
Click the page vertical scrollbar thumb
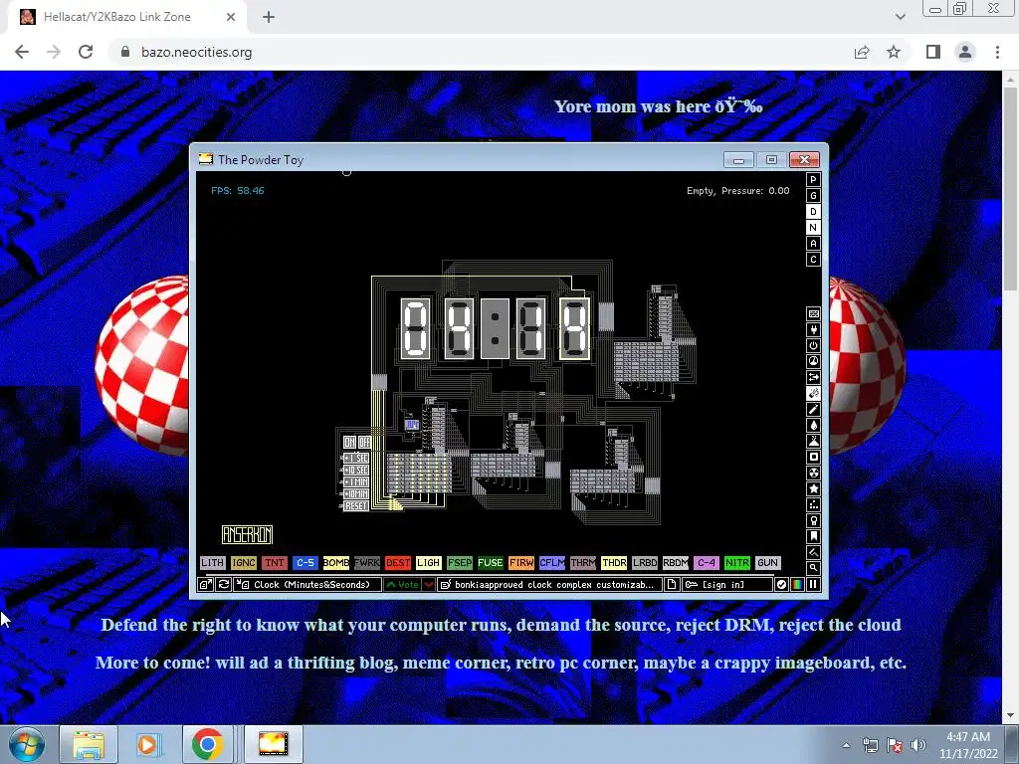(1009, 189)
